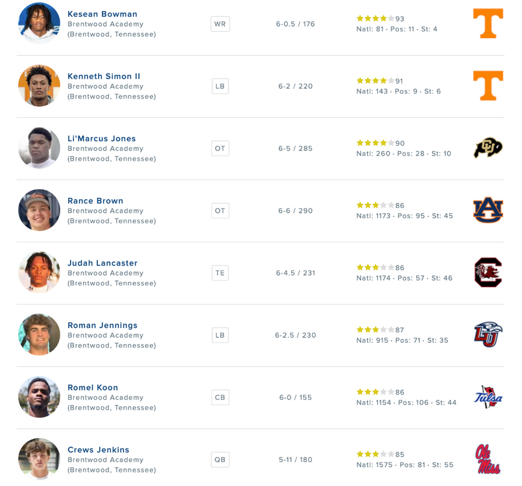Click the Tennessee logo beside Kesean Bowman
The height and width of the screenshot is (486, 522).
coord(488,23)
